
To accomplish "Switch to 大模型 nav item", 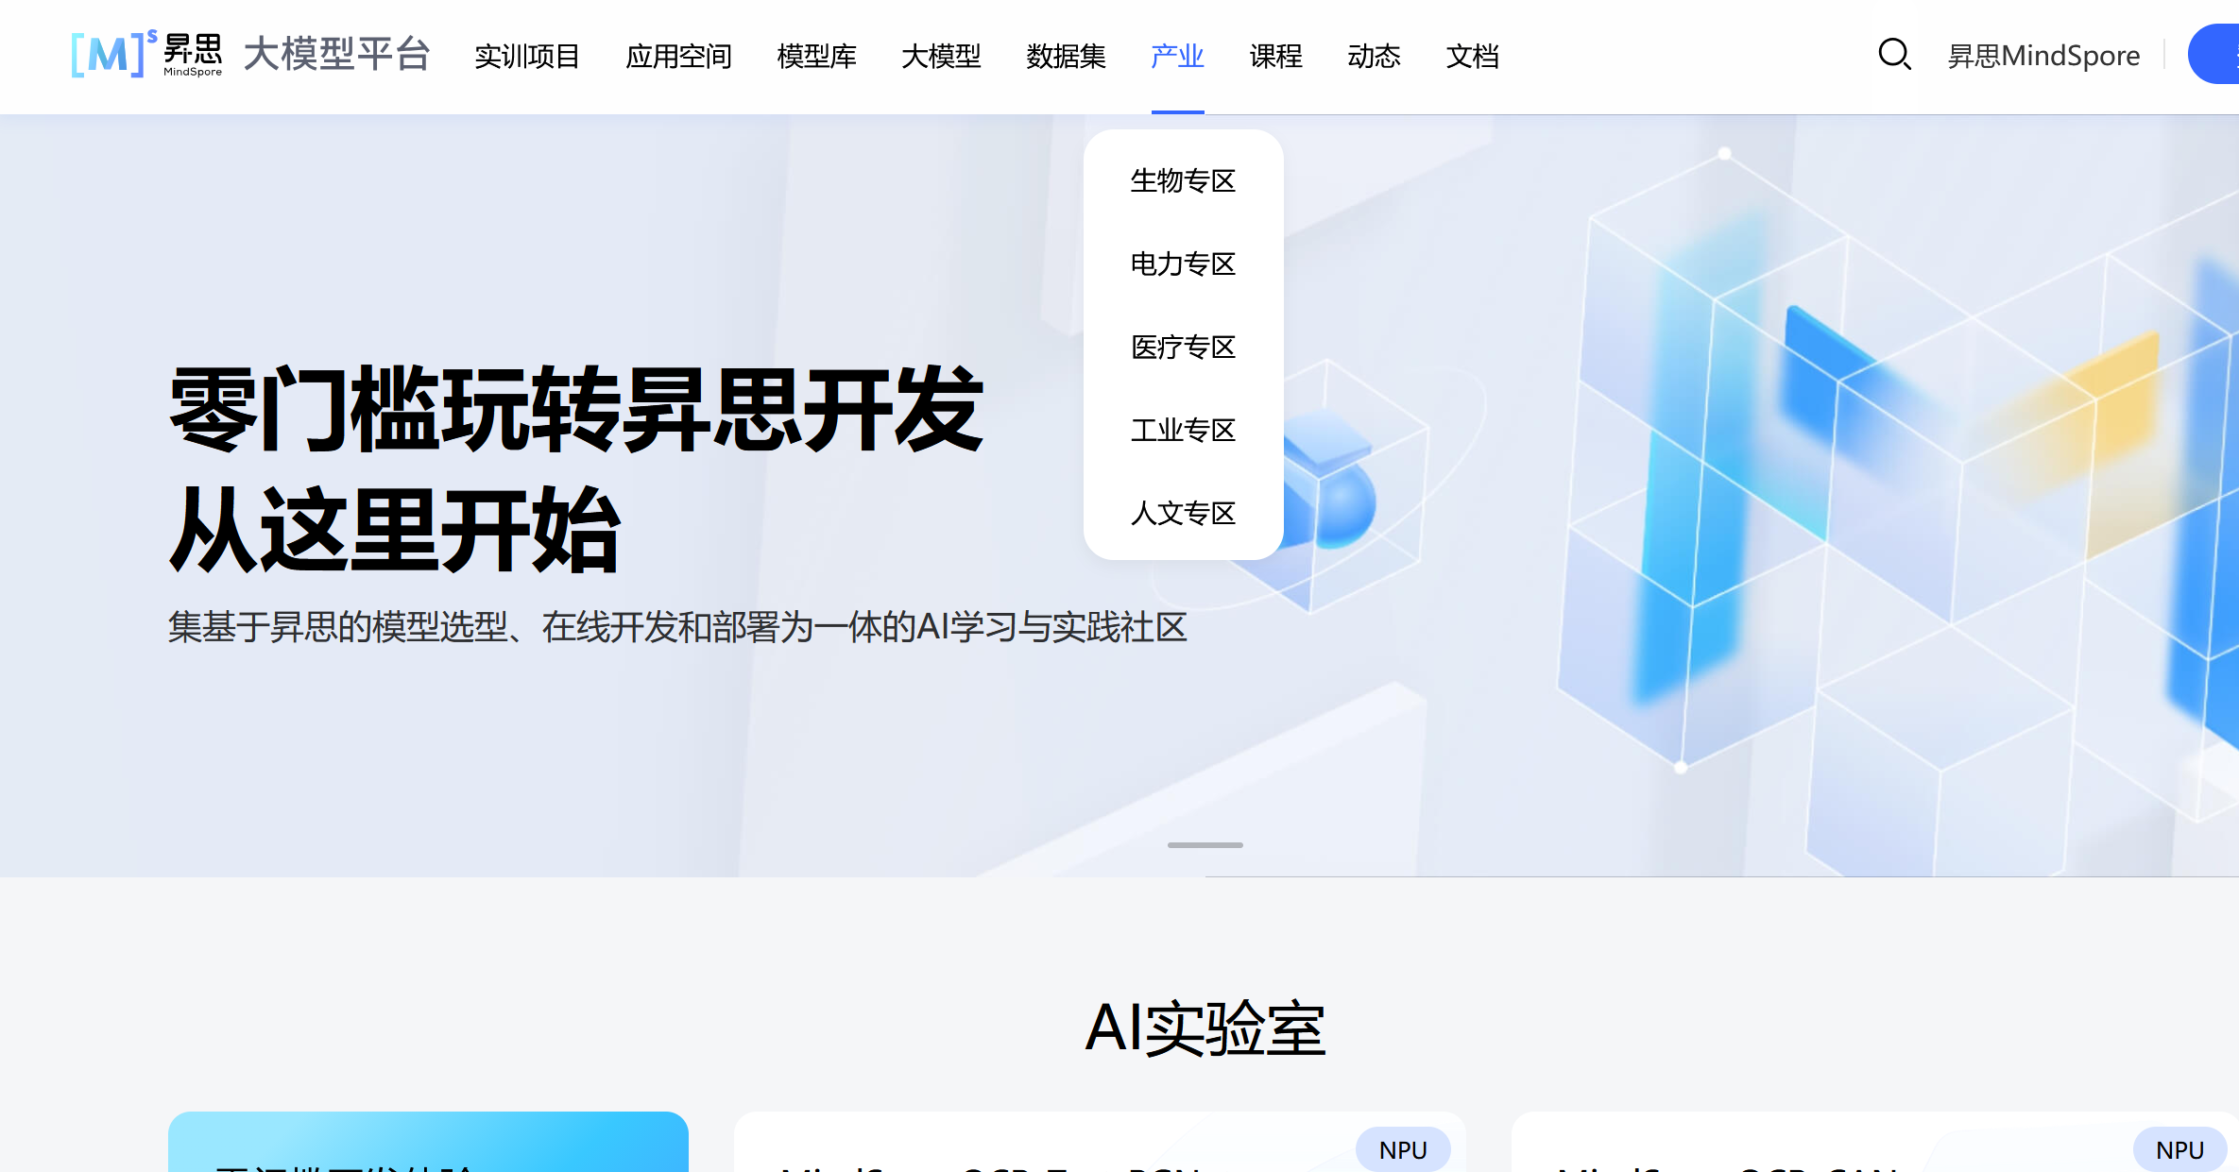I will pyautogui.click(x=941, y=56).
